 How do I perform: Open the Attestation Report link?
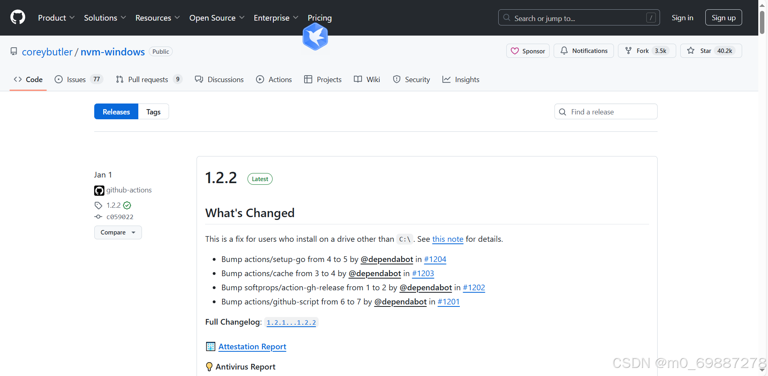pyautogui.click(x=252, y=346)
